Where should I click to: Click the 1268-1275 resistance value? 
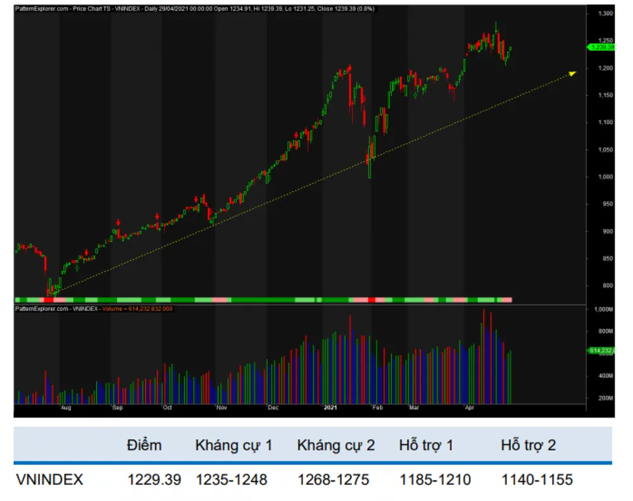pyautogui.click(x=333, y=480)
